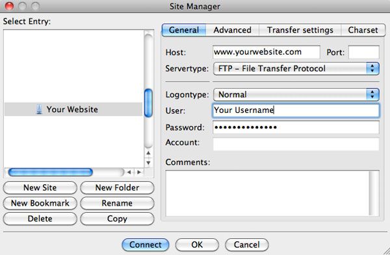
Task: Click into the Host input field
Action: tap(266, 52)
